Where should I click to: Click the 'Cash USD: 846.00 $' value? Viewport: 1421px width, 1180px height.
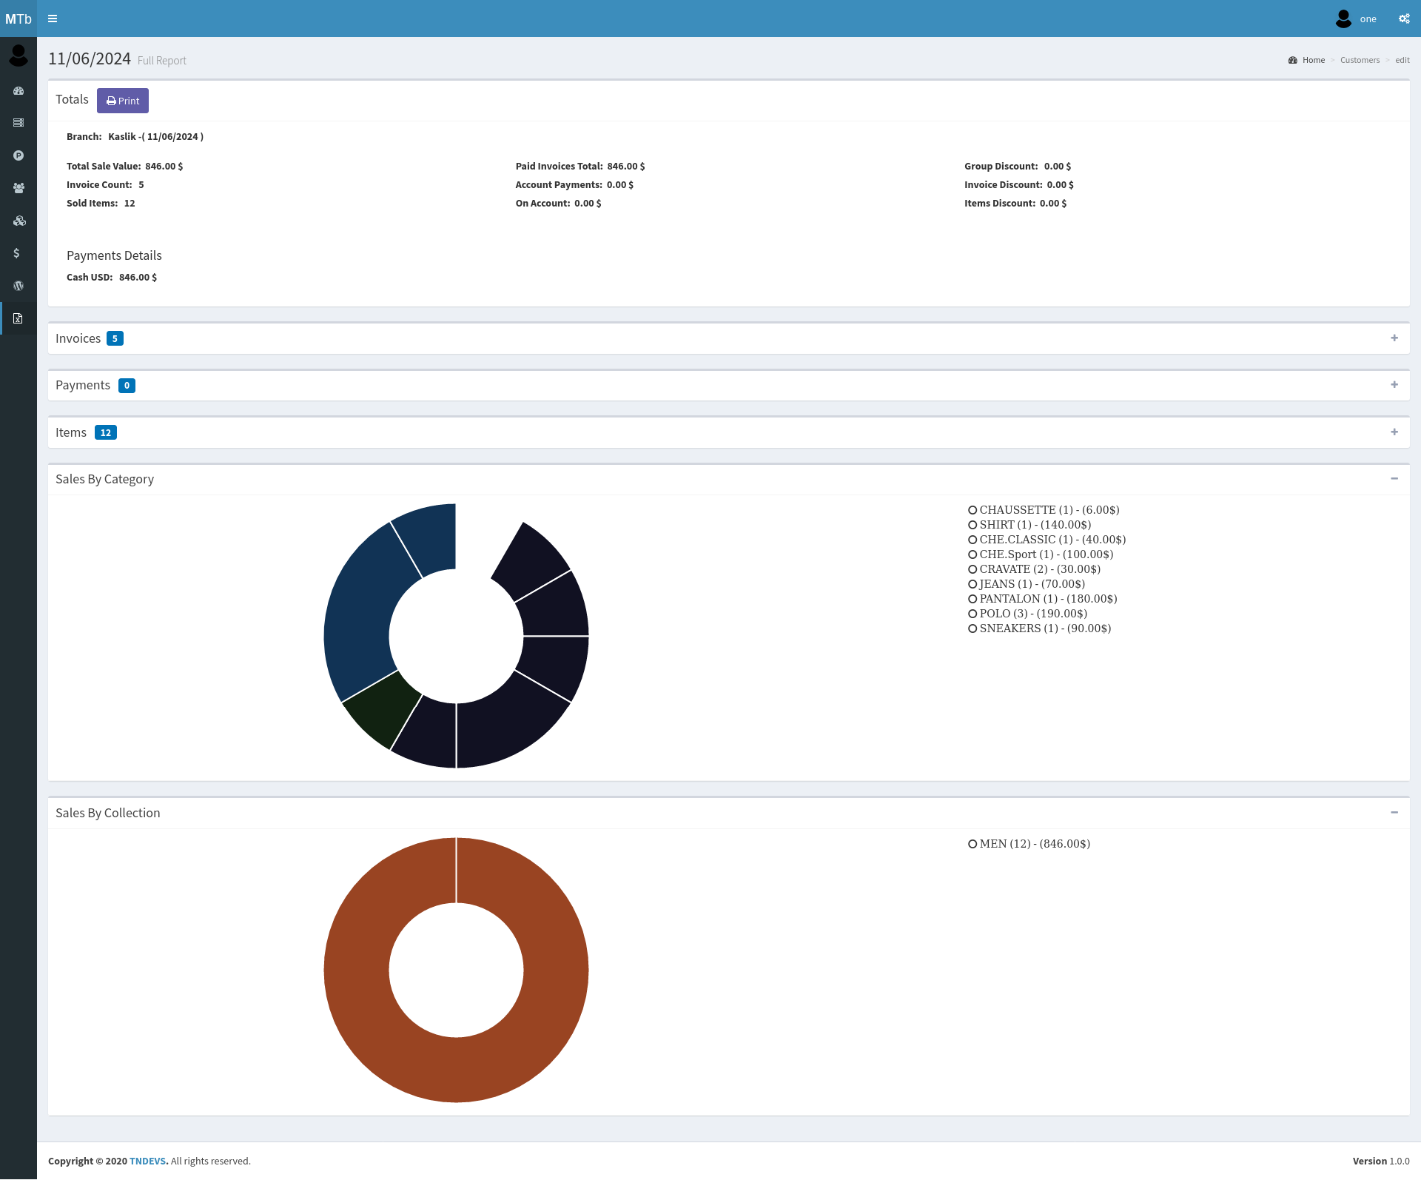point(138,278)
